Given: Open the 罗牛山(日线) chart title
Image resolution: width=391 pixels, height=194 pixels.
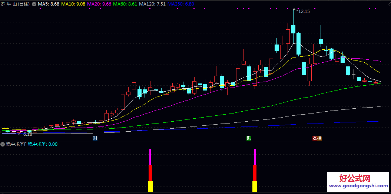Looking at the screenshot, I should coord(15,4).
